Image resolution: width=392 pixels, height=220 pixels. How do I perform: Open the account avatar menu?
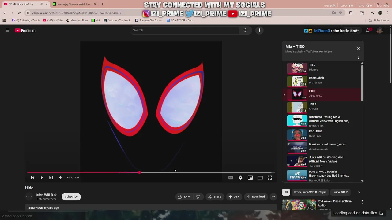coord(379,30)
